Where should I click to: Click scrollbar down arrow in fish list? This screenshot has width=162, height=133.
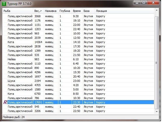(156, 111)
